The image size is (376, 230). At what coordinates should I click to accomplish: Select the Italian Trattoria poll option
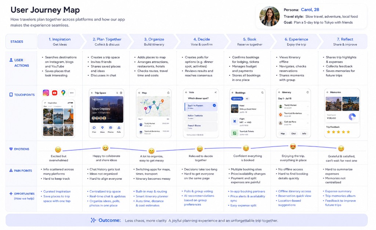tap(201, 117)
